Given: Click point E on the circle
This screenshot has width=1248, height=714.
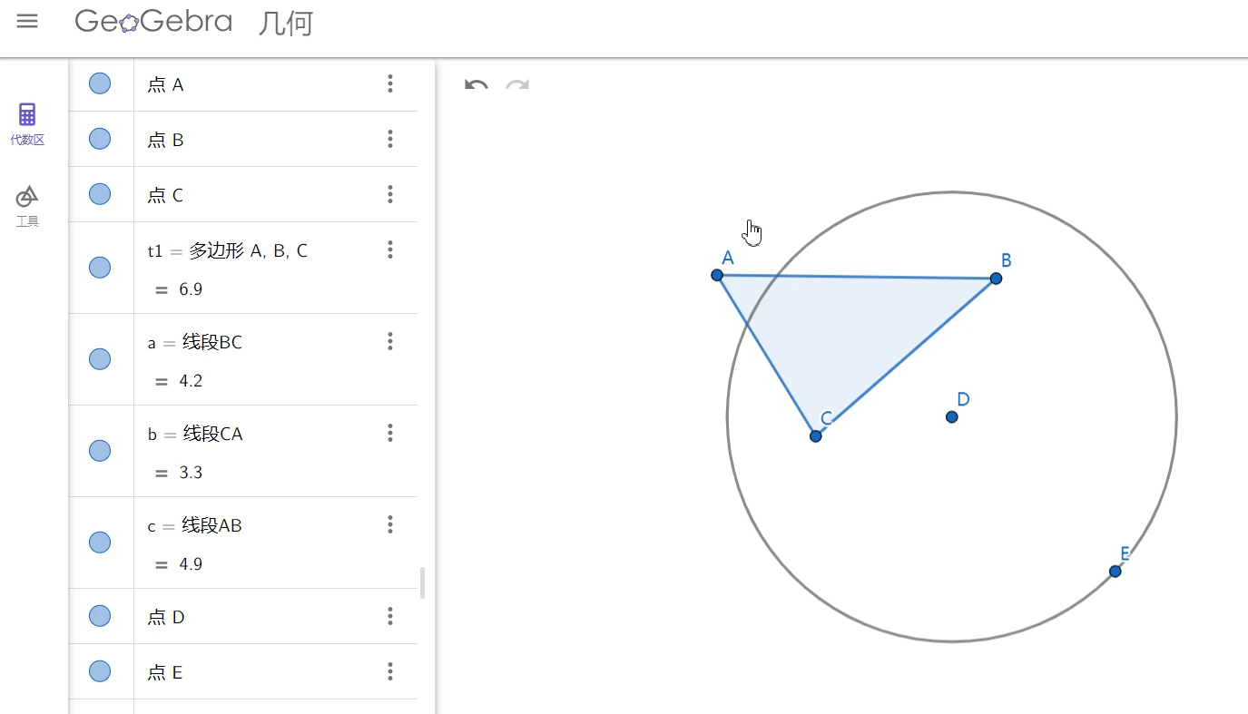Looking at the screenshot, I should [x=1115, y=571].
